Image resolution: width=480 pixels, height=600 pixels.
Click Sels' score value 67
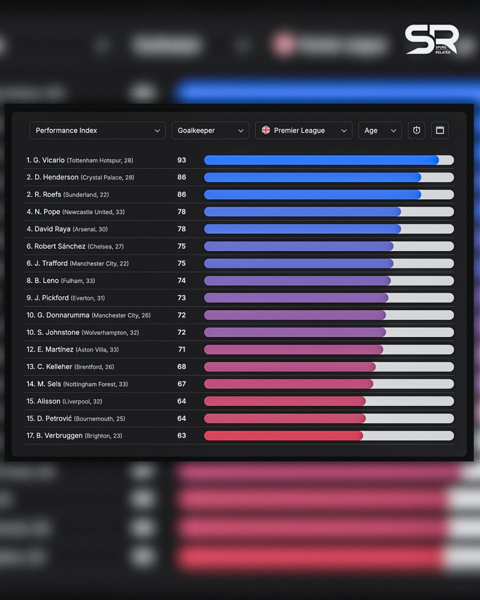(181, 383)
